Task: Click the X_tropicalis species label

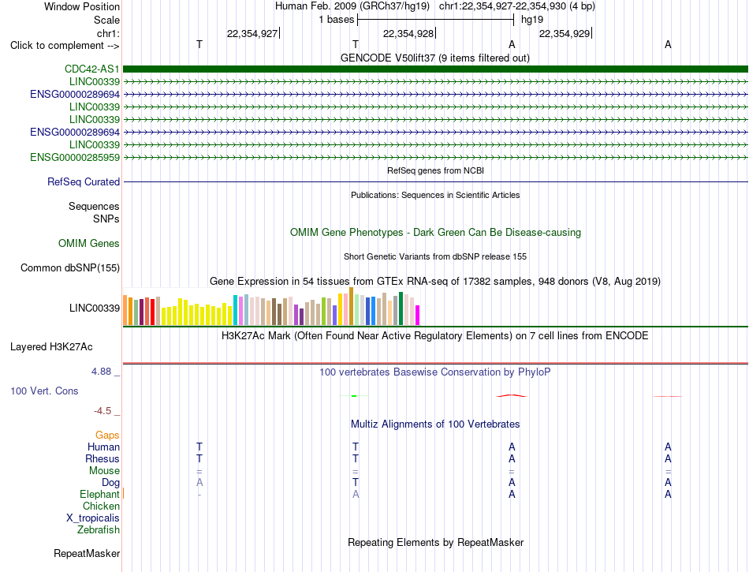Action: click(x=93, y=518)
